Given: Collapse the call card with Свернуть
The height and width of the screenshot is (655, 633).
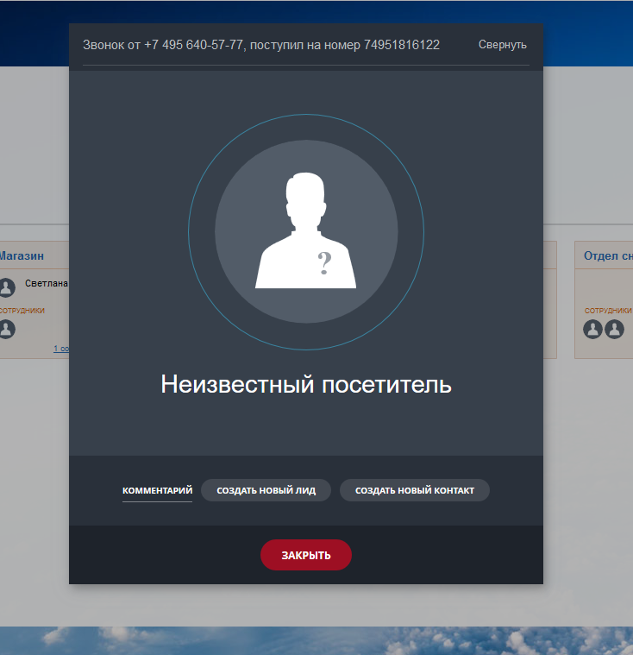Looking at the screenshot, I should [502, 45].
